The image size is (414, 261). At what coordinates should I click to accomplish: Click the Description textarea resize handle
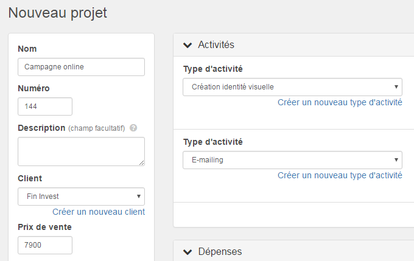142,163
